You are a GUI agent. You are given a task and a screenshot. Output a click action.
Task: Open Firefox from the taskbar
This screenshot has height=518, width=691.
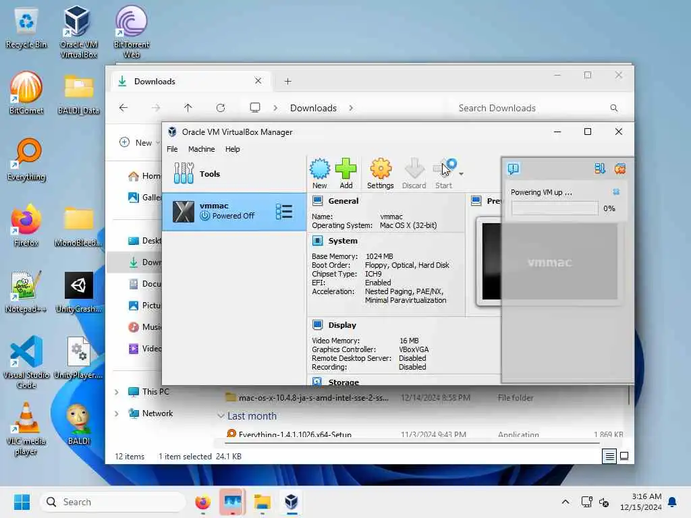[202, 502]
